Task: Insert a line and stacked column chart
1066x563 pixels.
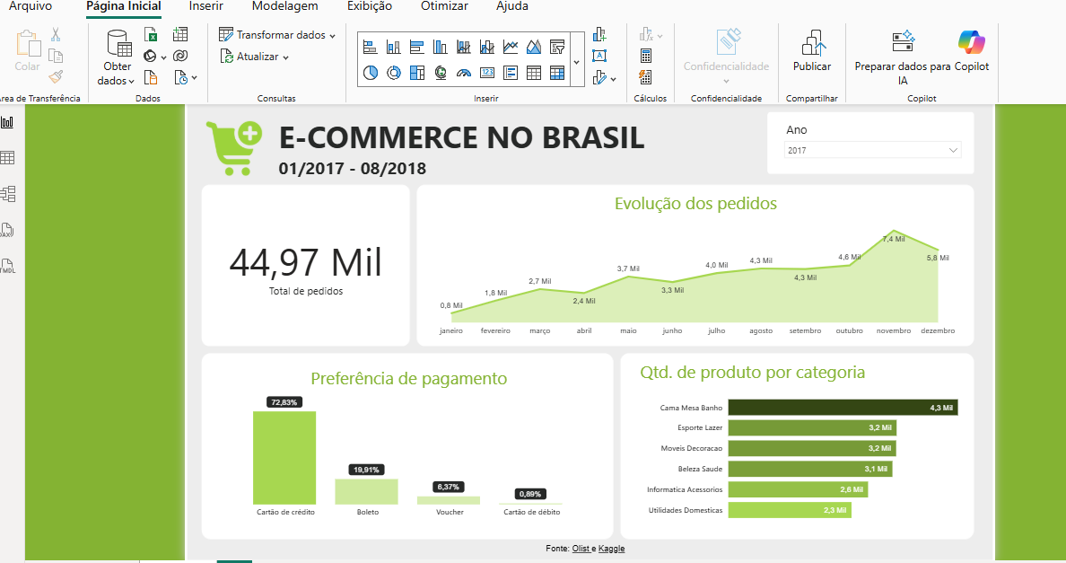Action: [x=464, y=47]
